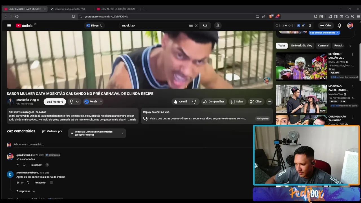The width and height of the screenshot is (361, 203).
Task: Expand the Remix dropdown
Action: tap(101, 101)
